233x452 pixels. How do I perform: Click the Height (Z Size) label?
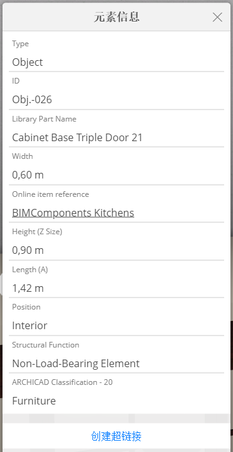(37, 232)
